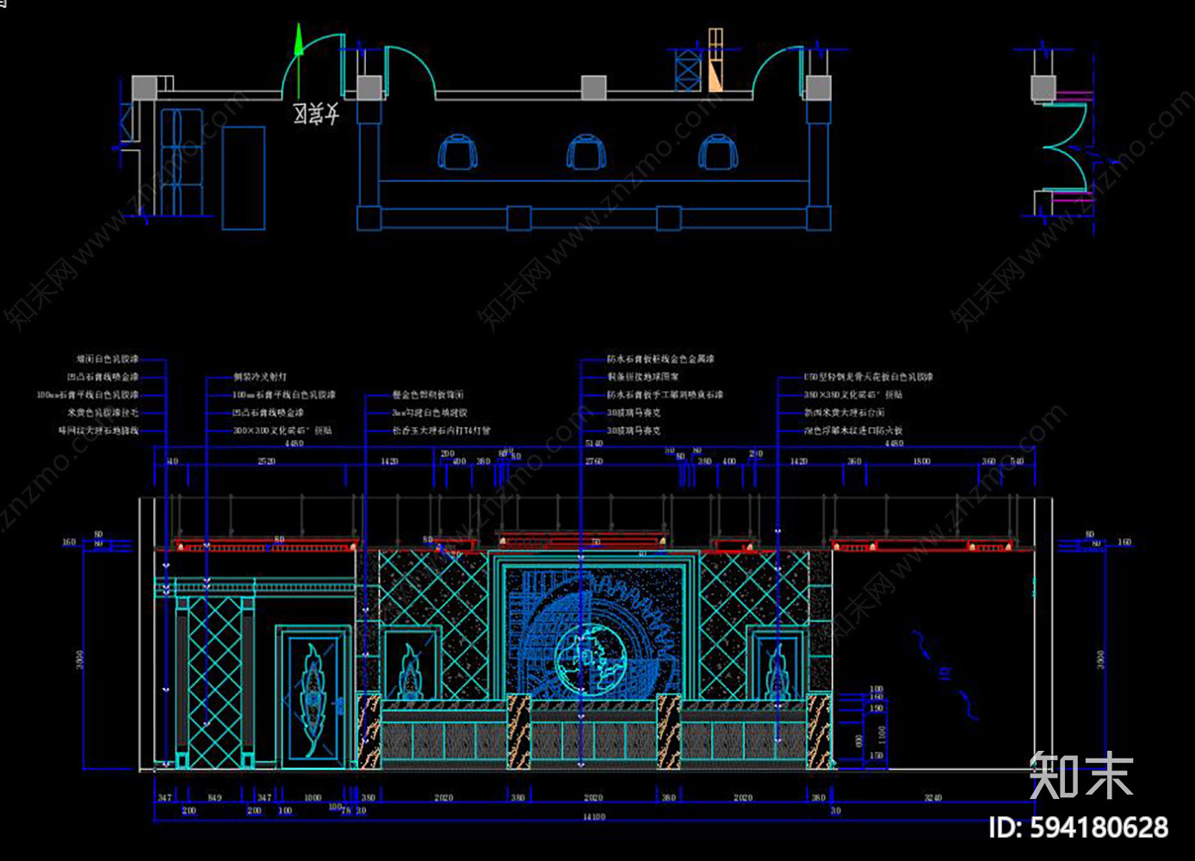Click the 5140 dimension label
The image size is (1195, 861).
594,443
